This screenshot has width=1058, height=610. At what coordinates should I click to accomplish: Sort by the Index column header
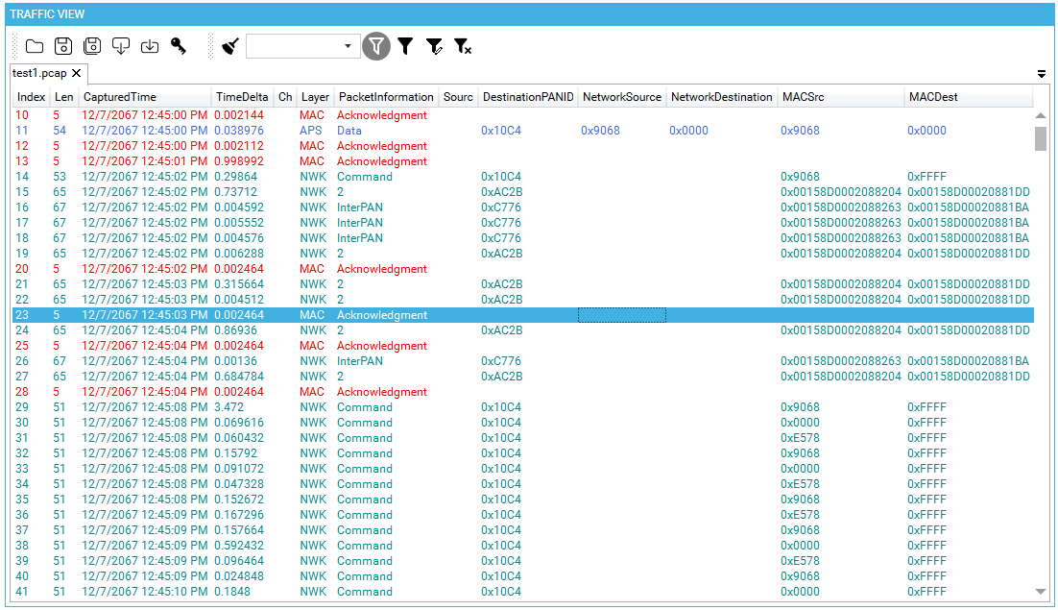(31, 97)
